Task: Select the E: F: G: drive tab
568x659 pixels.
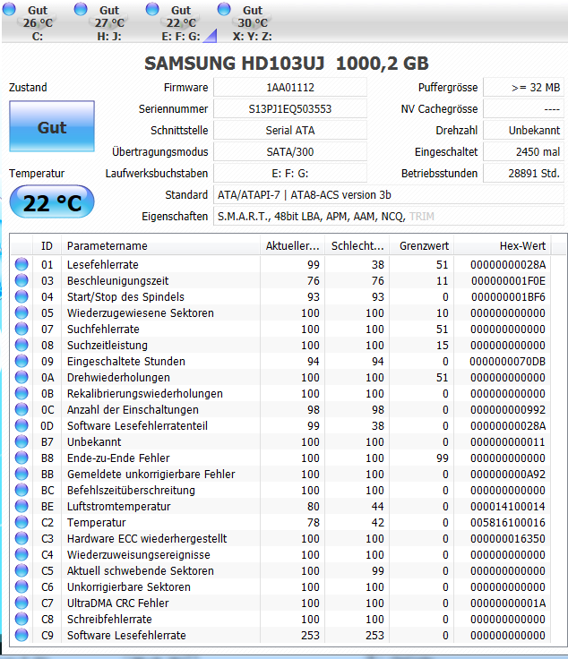Action: (x=181, y=22)
